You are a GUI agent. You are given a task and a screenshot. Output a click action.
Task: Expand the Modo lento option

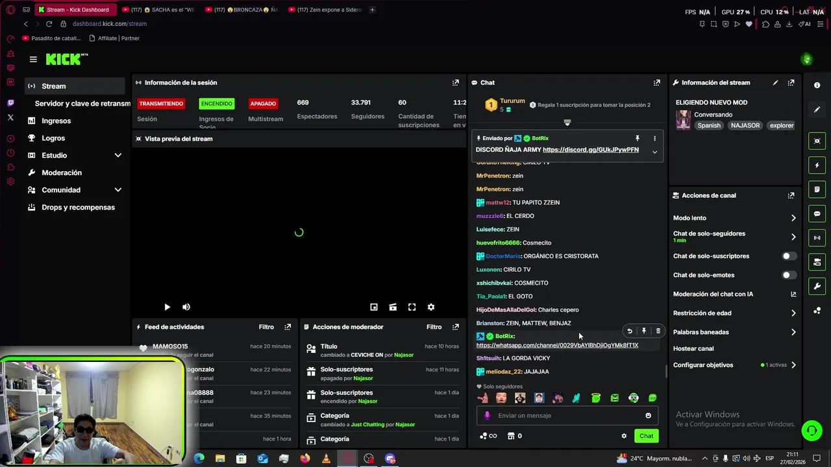pos(793,218)
